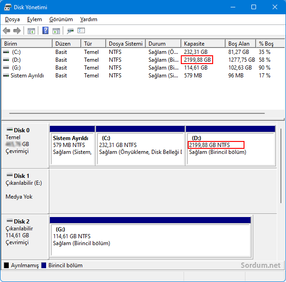Toggle the console tree toolbar icon
The image size is (286, 282).
click(x=31, y=31)
